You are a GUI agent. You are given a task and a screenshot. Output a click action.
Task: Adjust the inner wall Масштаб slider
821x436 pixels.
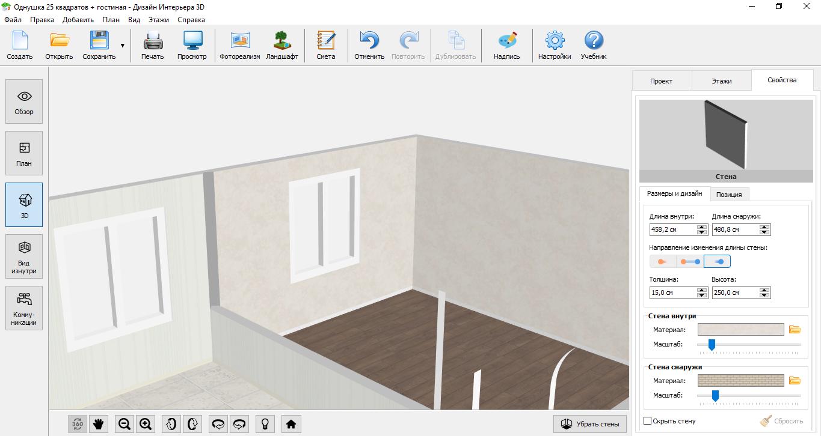coord(712,345)
